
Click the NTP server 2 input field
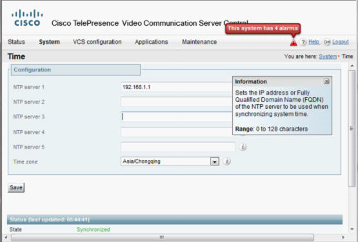[x=177, y=102]
